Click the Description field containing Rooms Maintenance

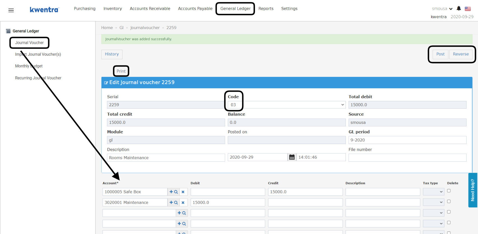(166, 158)
